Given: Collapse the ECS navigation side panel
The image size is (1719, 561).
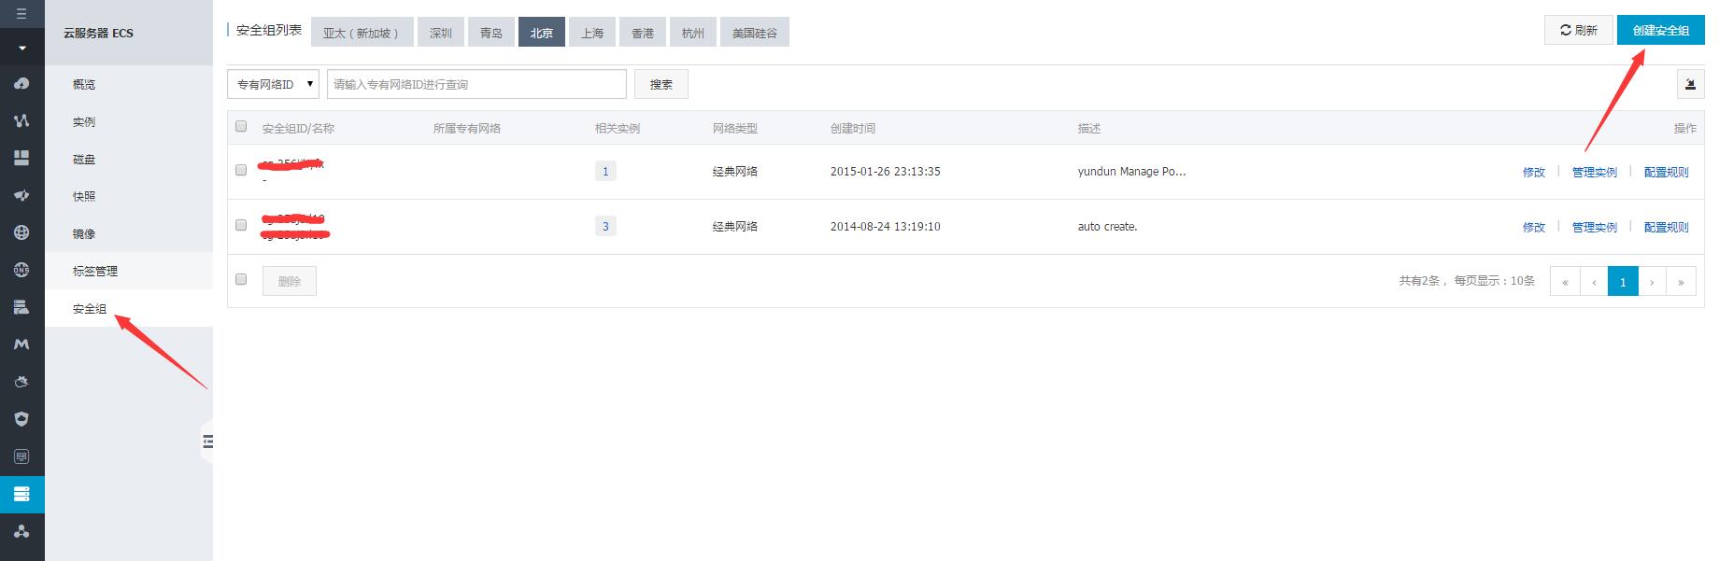Looking at the screenshot, I should click(x=207, y=441).
